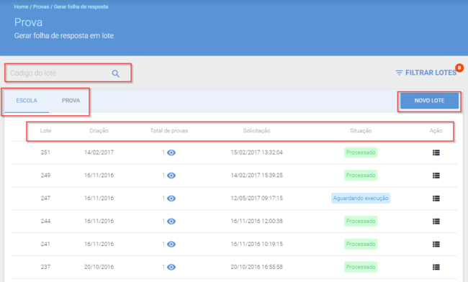Viewport: 468px width, 282px height.
Task: Click the filter lines icon beside Filtrar Lotes
Action: tap(399, 73)
